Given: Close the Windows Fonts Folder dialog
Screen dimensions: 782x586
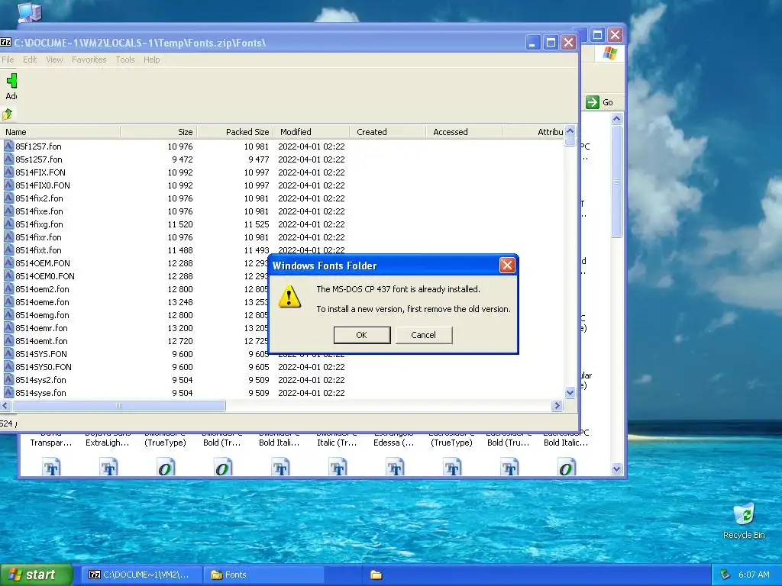Looking at the screenshot, I should point(507,265).
